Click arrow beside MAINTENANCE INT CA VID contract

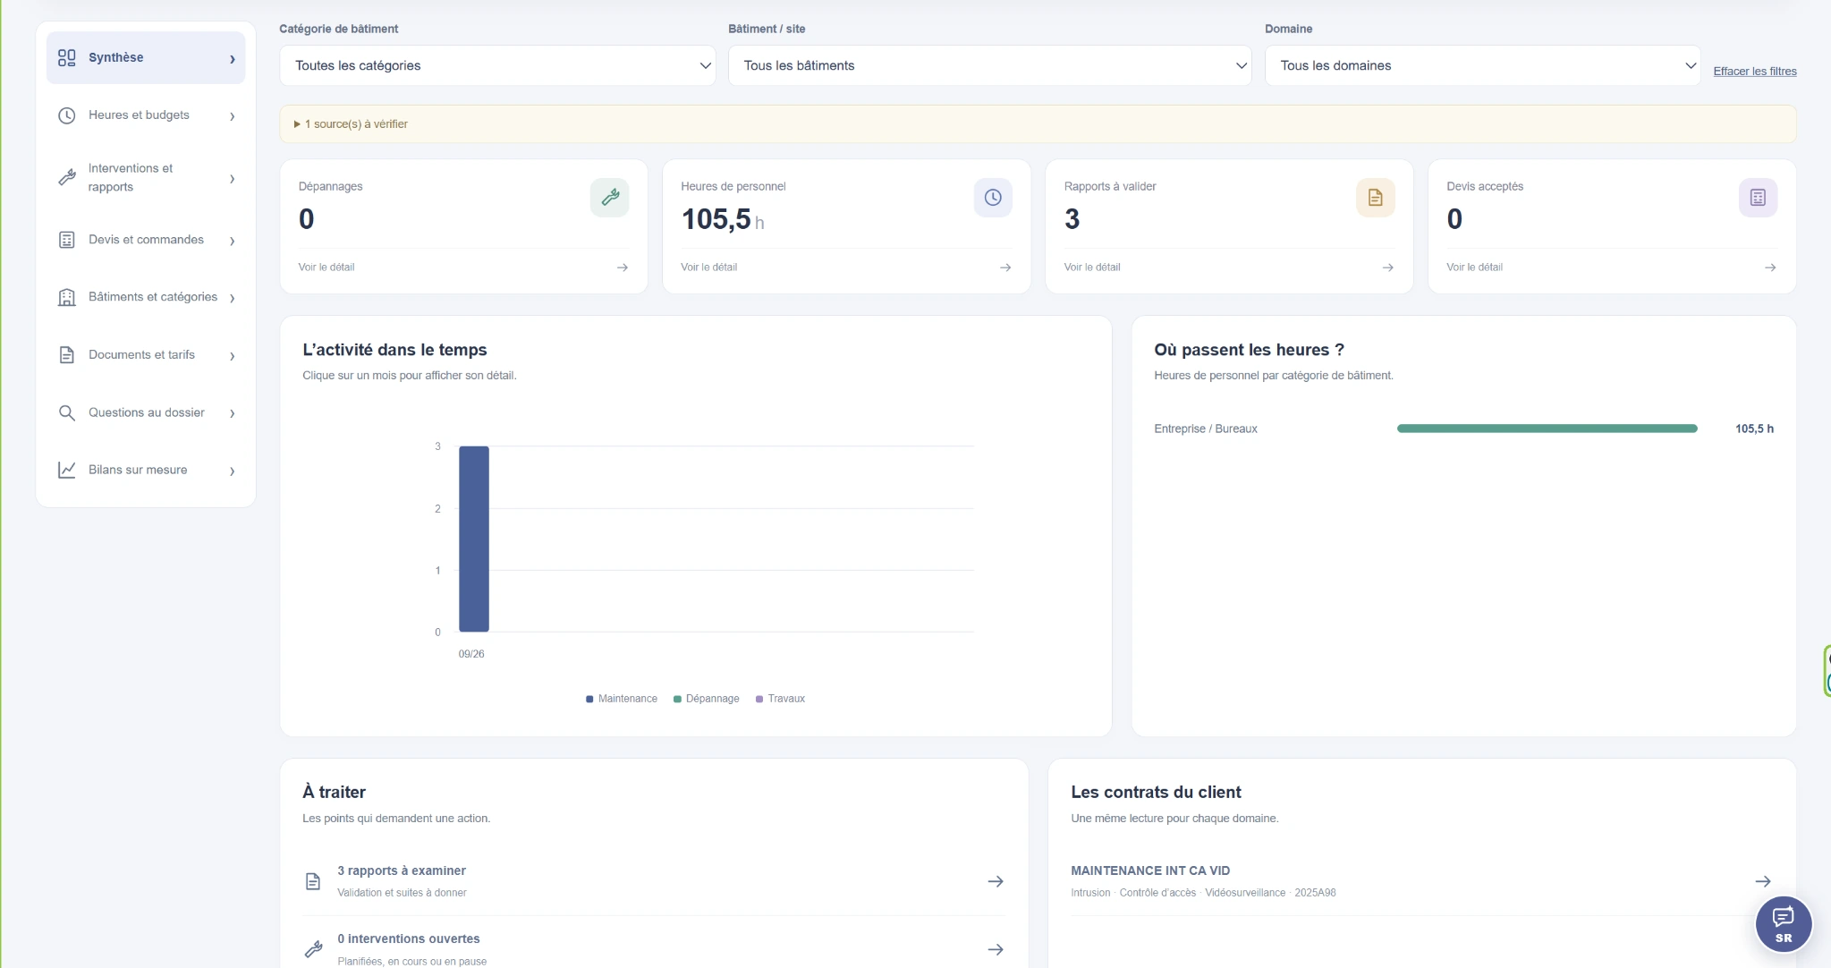point(1763,881)
